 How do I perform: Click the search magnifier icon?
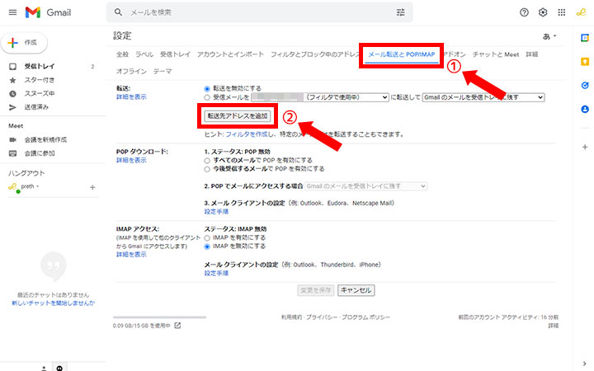point(118,12)
